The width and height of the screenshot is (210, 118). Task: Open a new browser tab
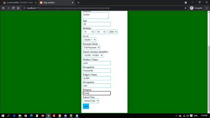click(78, 3)
